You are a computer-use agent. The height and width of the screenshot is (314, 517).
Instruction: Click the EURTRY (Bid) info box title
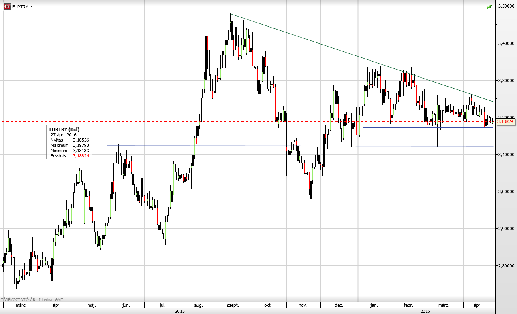coord(65,129)
